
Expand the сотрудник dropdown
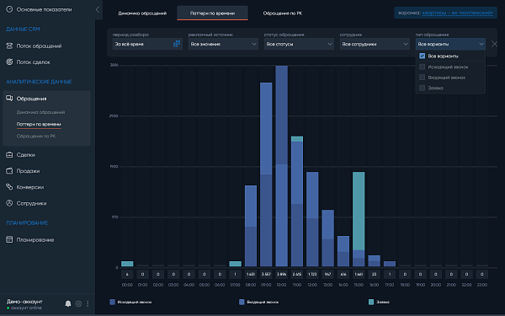(375, 44)
